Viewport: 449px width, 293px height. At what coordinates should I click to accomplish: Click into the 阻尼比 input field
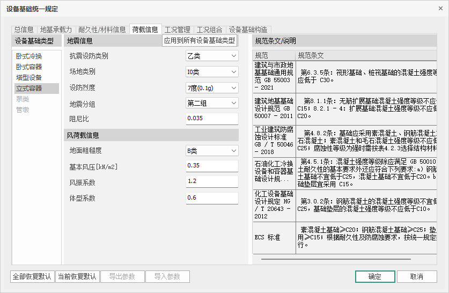click(x=212, y=118)
